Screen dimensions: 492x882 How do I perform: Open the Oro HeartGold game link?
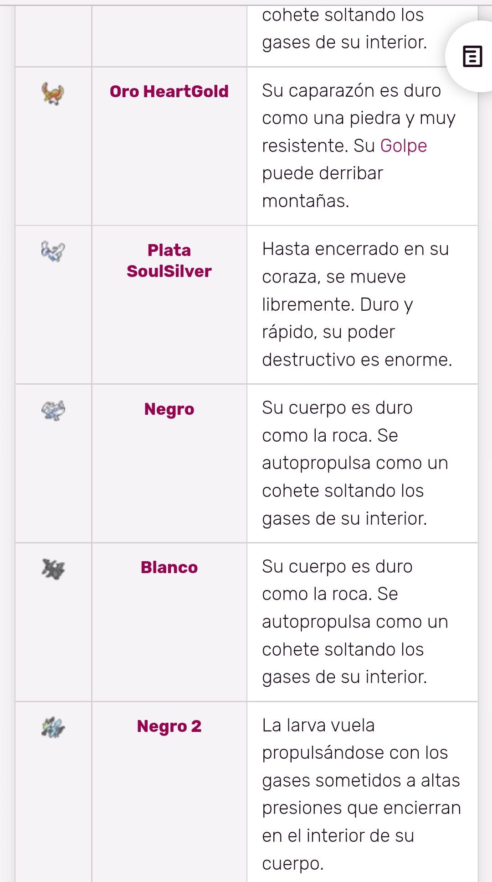169,91
